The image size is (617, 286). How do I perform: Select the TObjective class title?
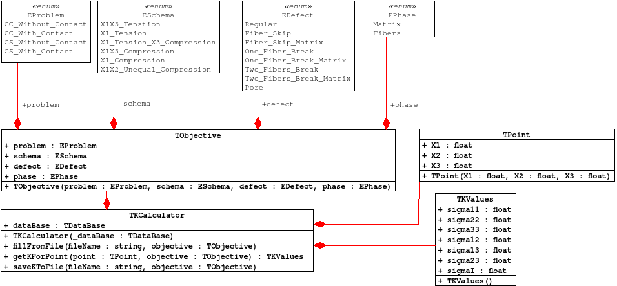pyautogui.click(x=198, y=135)
